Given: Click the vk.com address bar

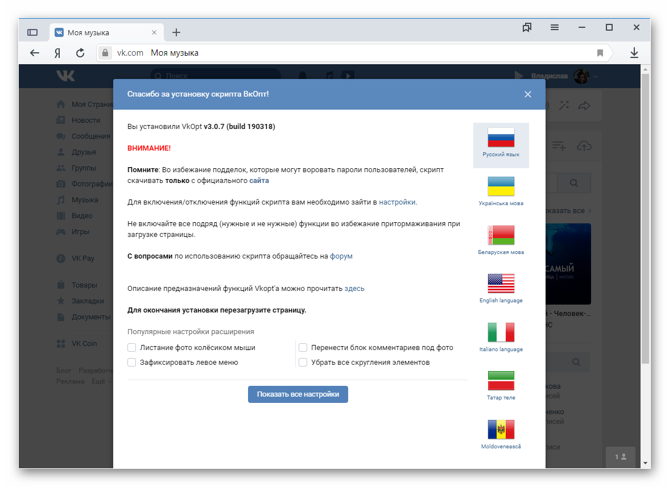Looking at the screenshot, I should click(341, 53).
